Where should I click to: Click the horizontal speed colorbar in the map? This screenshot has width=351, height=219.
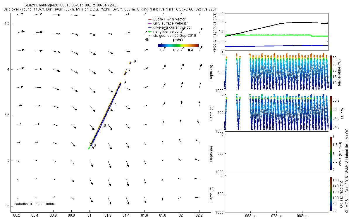(178, 45)
